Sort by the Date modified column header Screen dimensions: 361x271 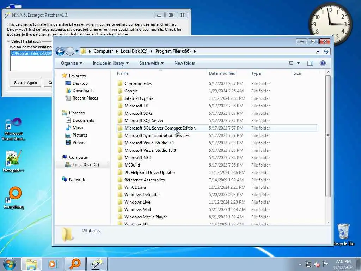coord(222,73)
